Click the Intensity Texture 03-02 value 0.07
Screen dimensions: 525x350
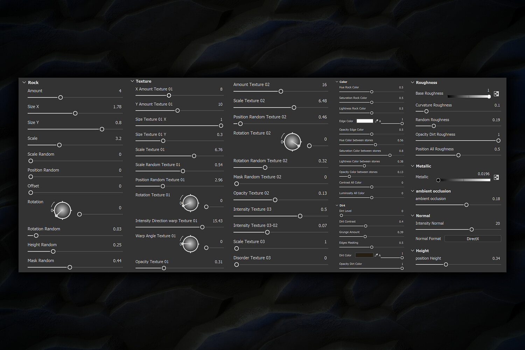coord(323,226)
